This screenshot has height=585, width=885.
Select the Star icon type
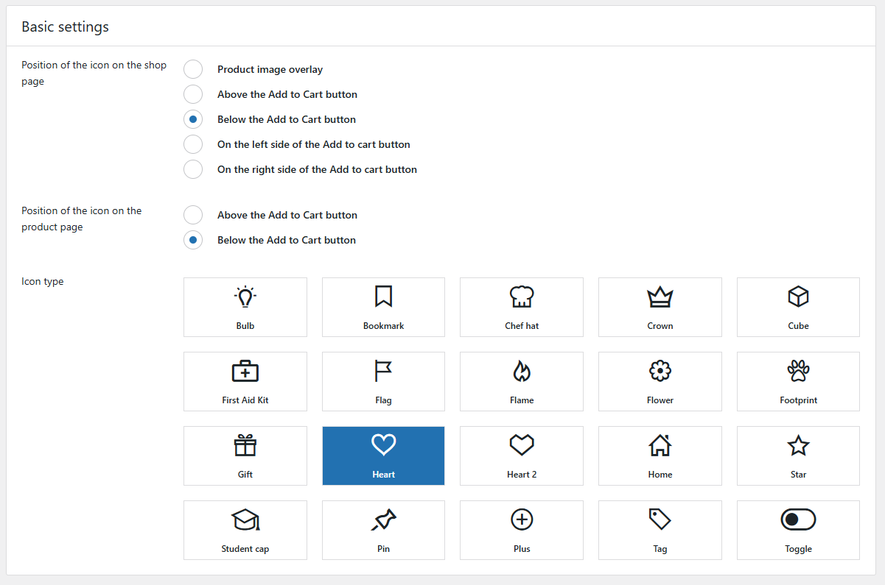(x=798, y=455)
